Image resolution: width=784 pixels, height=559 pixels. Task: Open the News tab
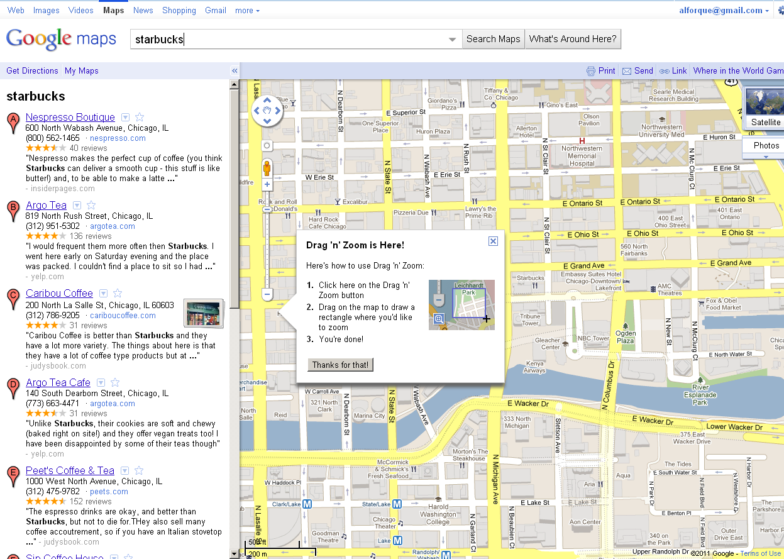[x=143, y=10]
